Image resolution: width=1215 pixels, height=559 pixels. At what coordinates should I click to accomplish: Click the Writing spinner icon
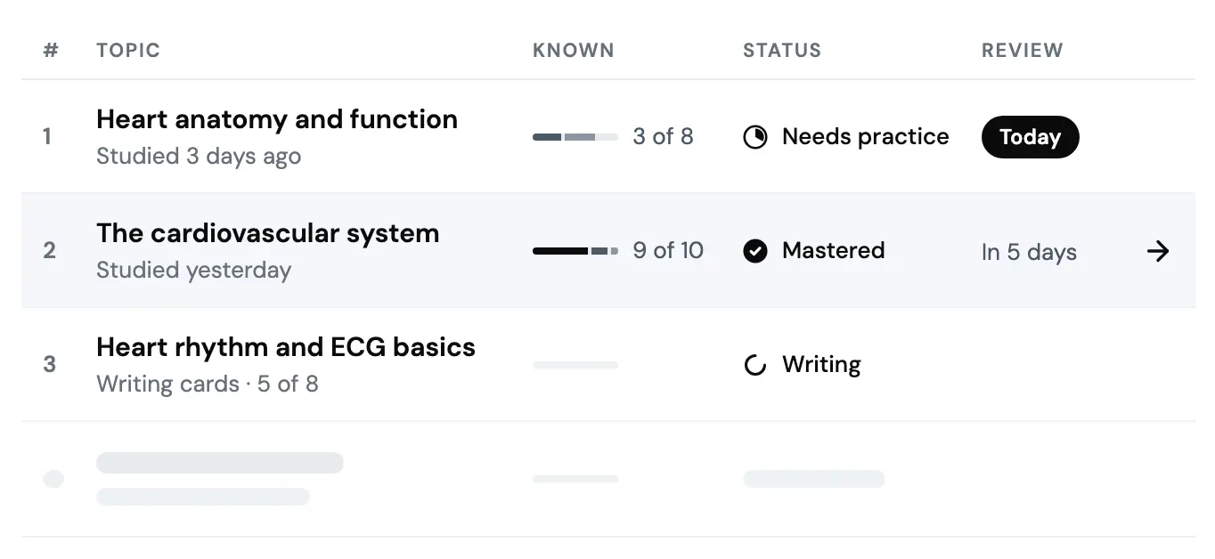pyautogui.click(x=755, y=365)
